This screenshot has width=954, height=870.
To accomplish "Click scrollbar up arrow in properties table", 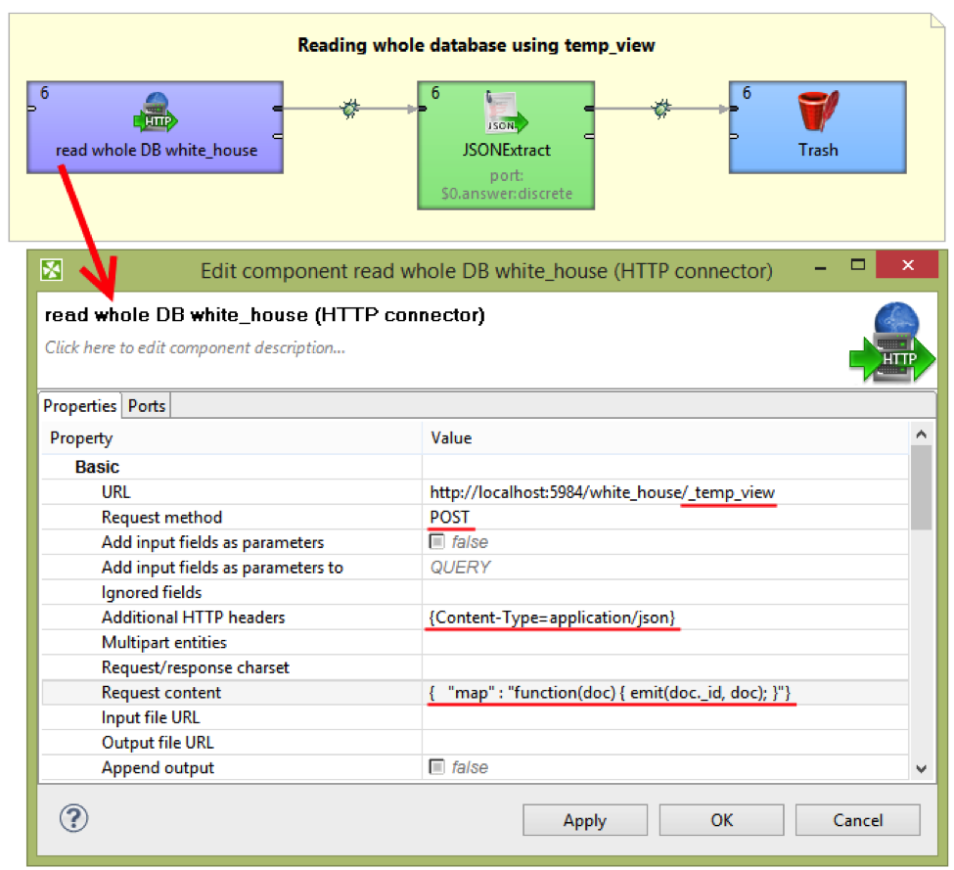I will point(920,434).
